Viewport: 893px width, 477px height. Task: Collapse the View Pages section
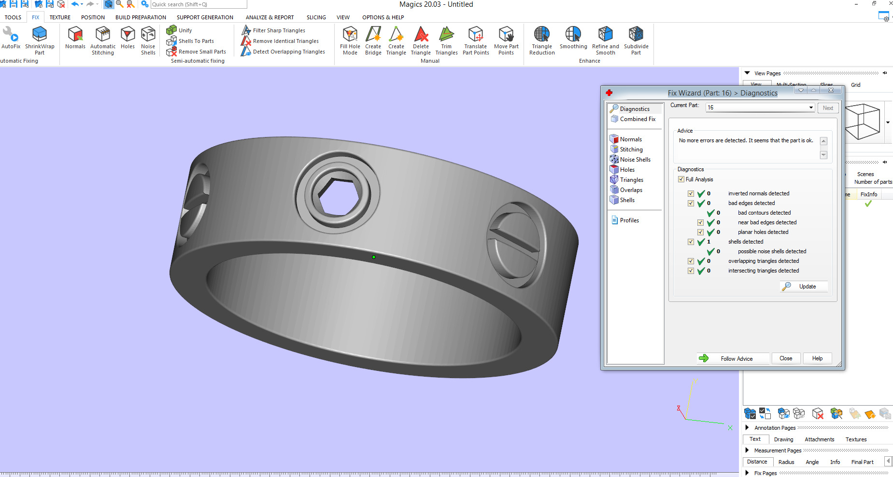(747, 73)
